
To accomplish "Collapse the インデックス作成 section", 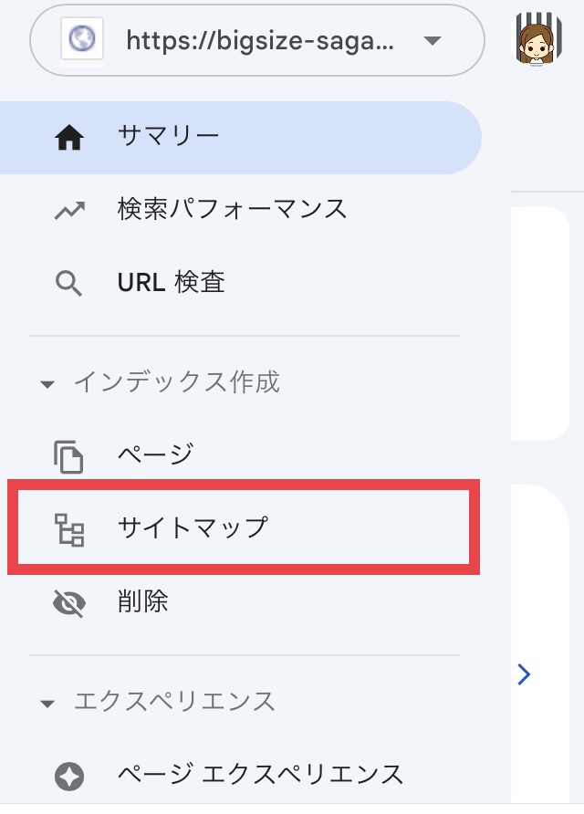I will [47, 384].
